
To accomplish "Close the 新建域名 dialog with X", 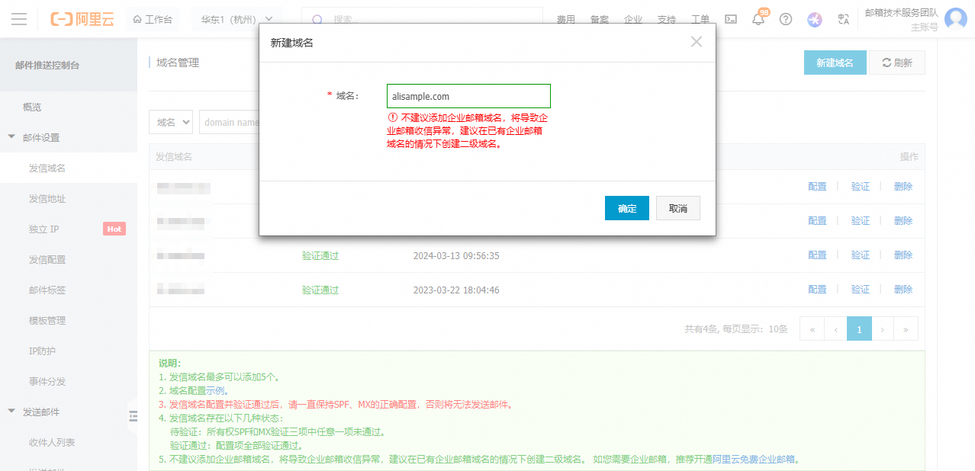I will tap(696, 42).
